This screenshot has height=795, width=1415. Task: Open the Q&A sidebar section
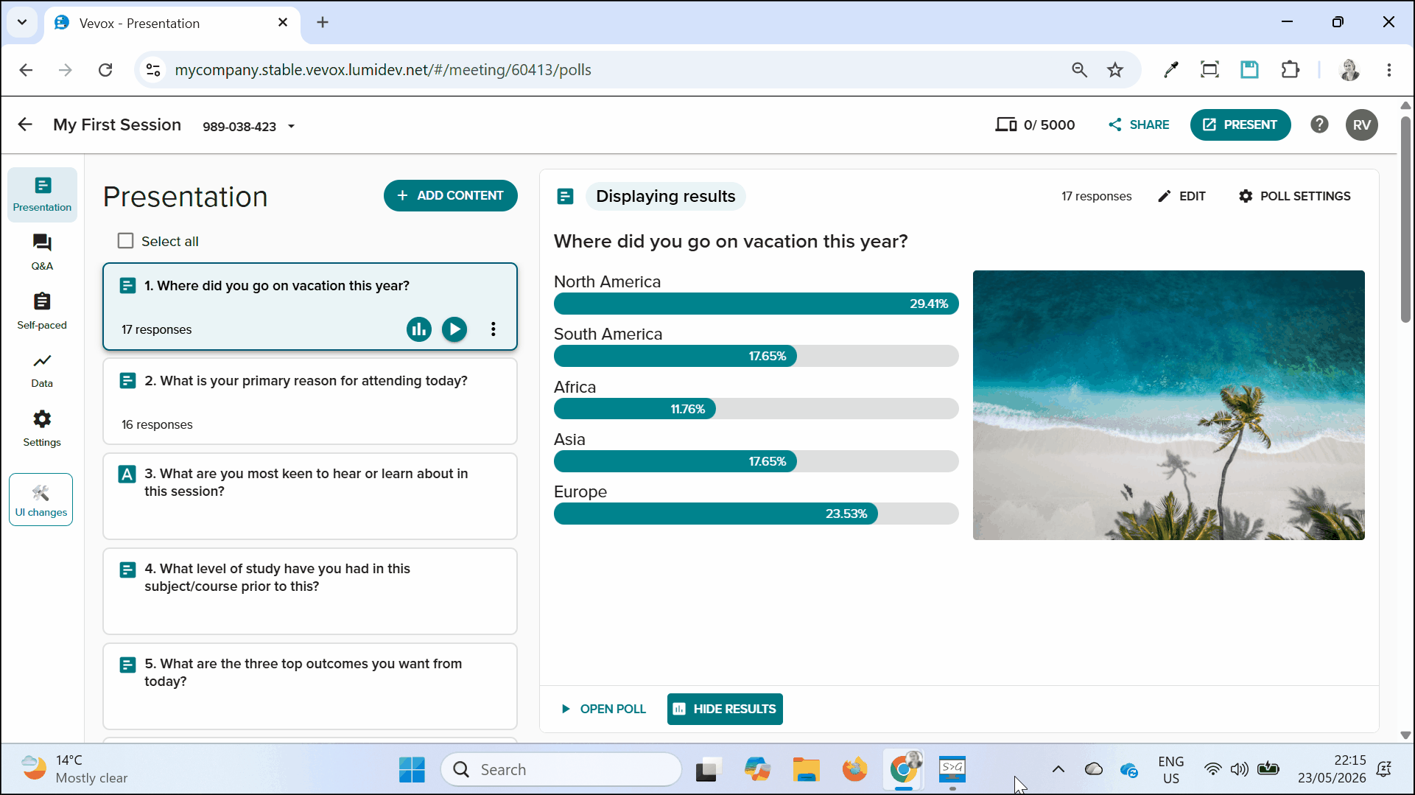(42, 252)
